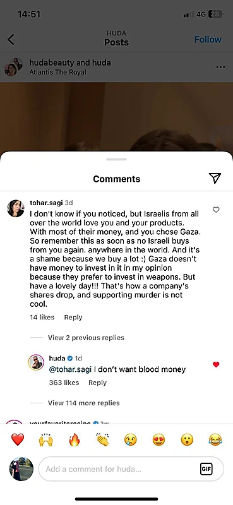Tap the back arrow at top left
The height and width of the screenshot is (505, 233).
pyautogui.click(x=11, y=40)
